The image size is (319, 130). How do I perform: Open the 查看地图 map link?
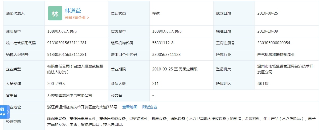click(130, 107)
